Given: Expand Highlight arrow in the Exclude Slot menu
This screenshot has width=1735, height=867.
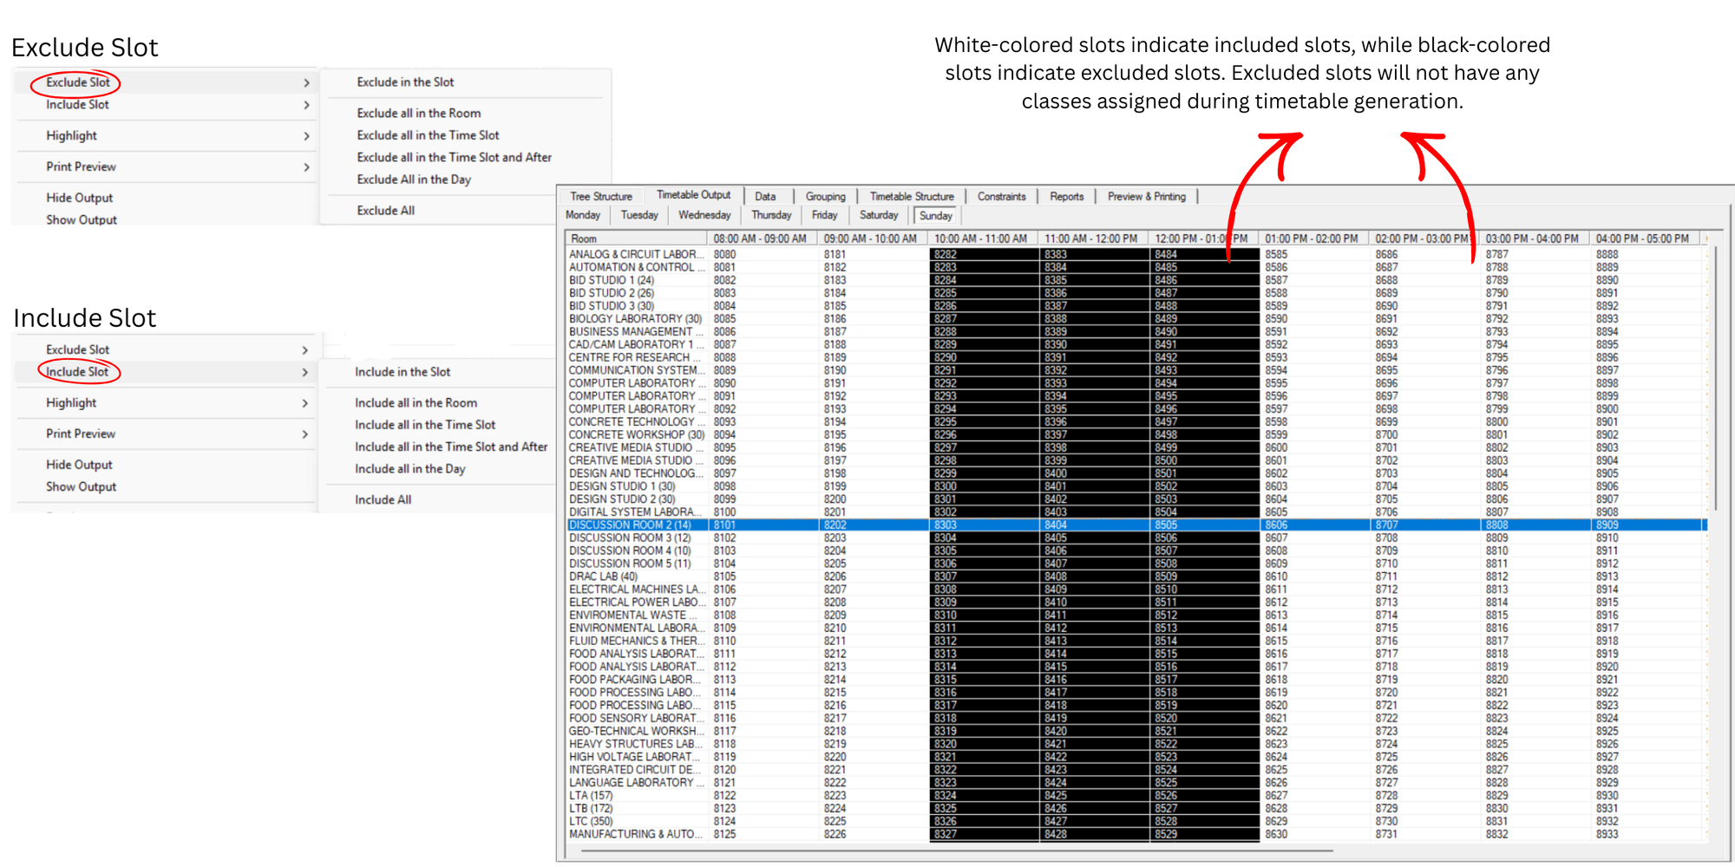Looking at the screenshot, I should pyautogui.click(x=306, y=137).
